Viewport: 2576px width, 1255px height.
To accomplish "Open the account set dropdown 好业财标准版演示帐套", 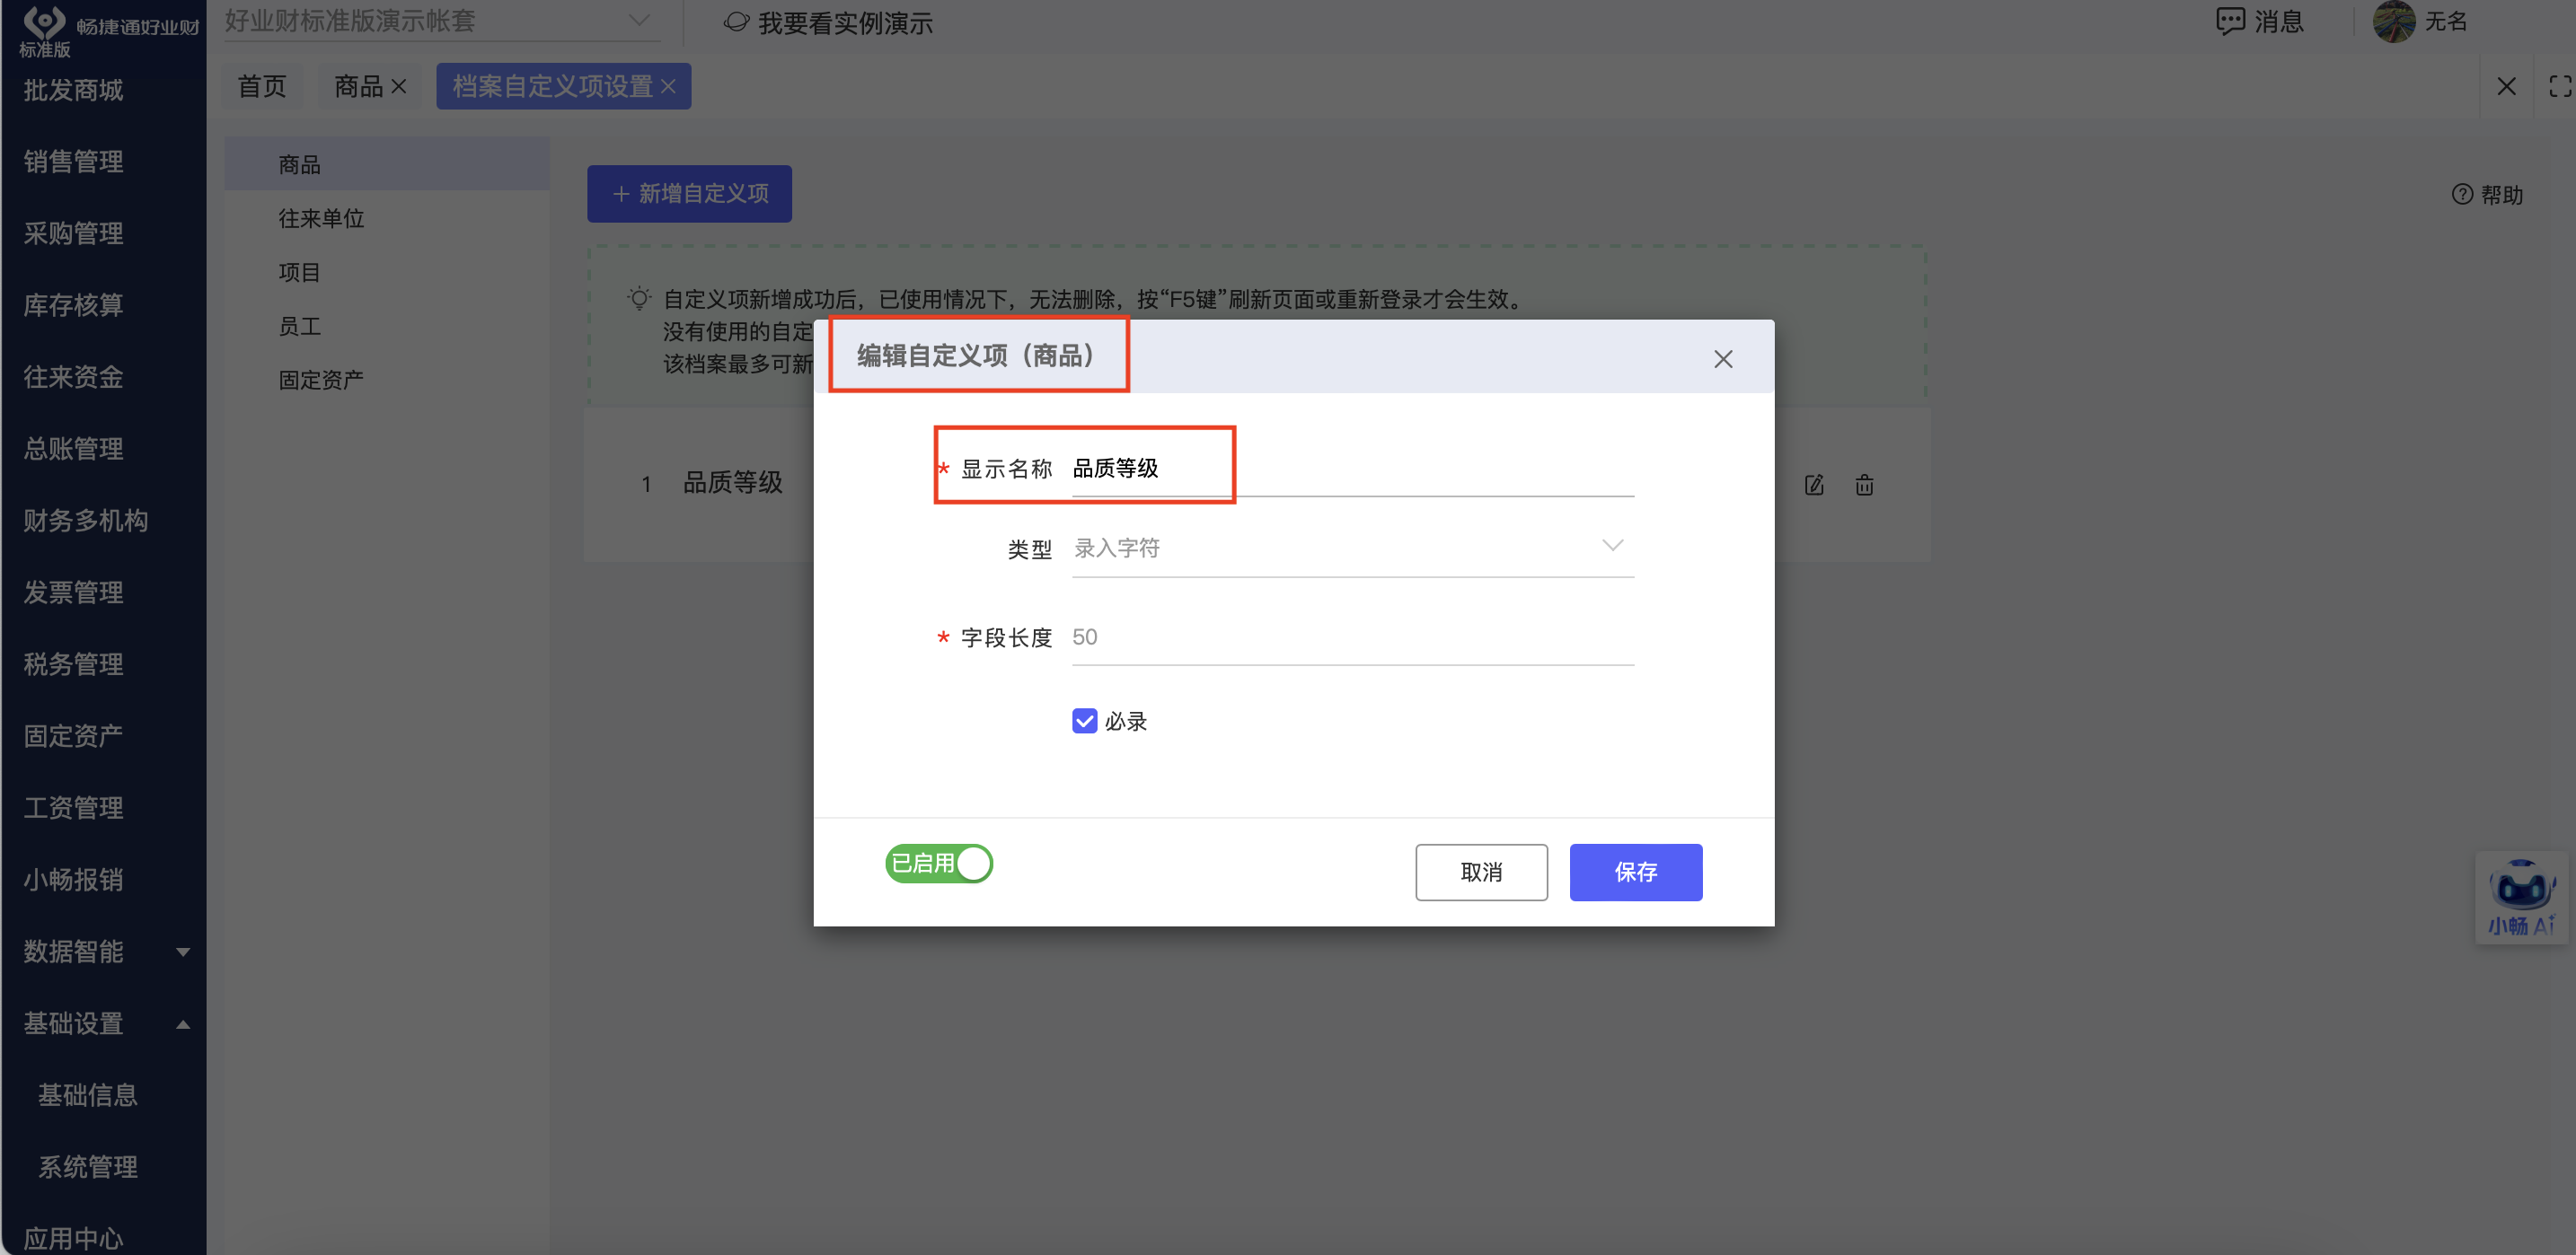I will click(x=440, y=21).
